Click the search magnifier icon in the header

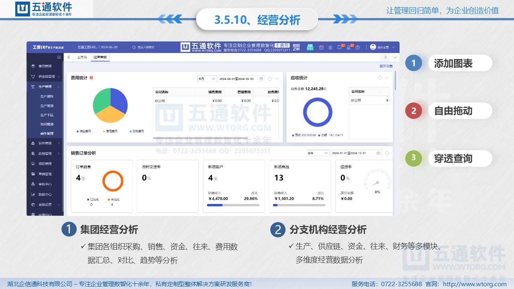(134, 47)
